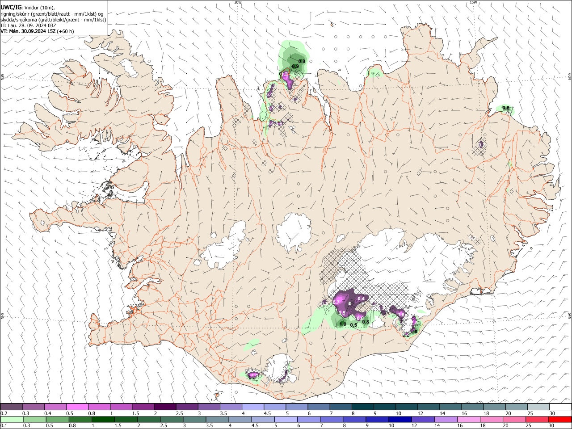Click the '20W' longitude label
The height and width of the screenshot is (429, 572).
(238, 2)
